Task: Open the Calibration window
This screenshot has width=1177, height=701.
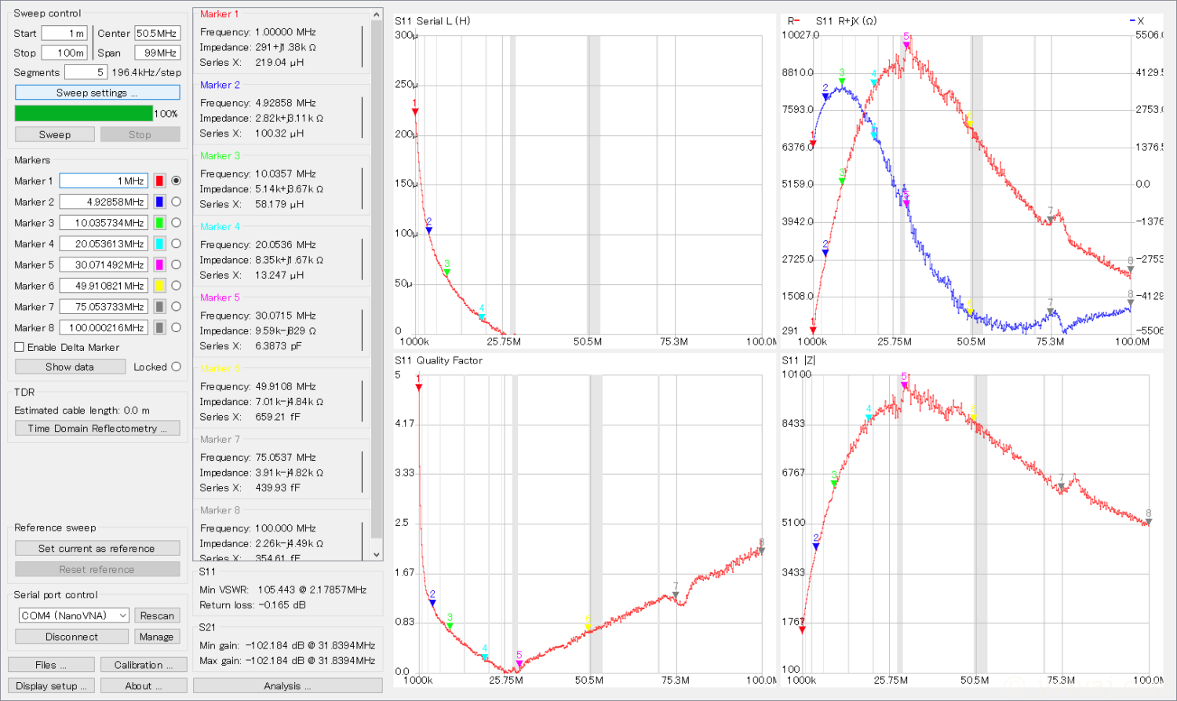Action: coord(144,665)
